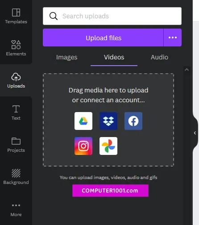
Task: Switch to the Audio tab
Action: click(x=159, y=57)
